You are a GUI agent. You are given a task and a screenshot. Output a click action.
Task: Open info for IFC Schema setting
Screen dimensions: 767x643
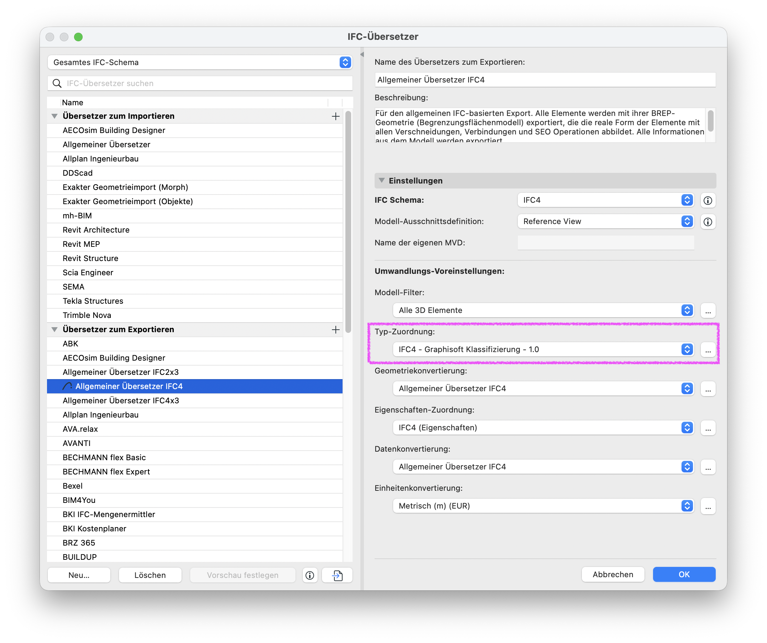click(708, 200)
